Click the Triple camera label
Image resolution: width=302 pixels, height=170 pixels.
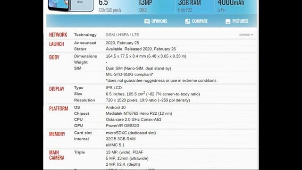coord(79,152)
